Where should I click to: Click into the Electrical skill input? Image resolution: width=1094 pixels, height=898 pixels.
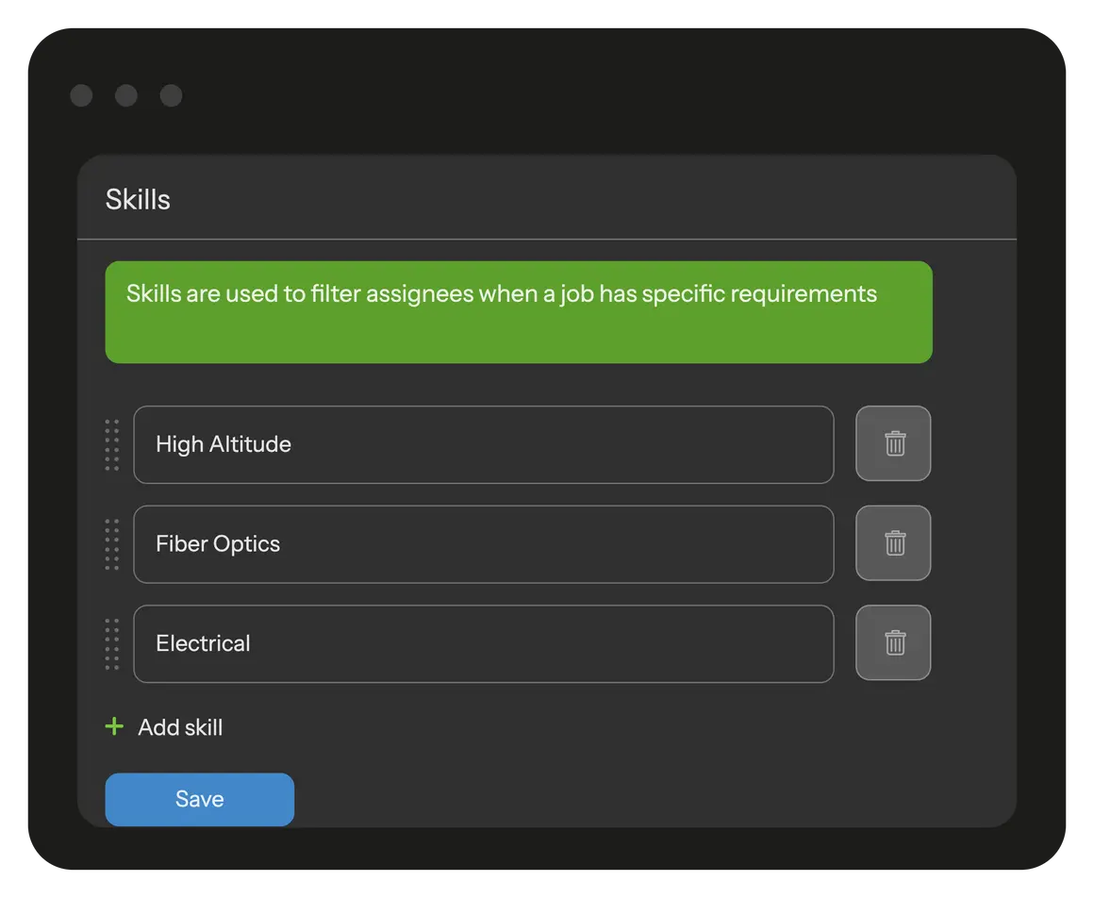coord(483,644)
